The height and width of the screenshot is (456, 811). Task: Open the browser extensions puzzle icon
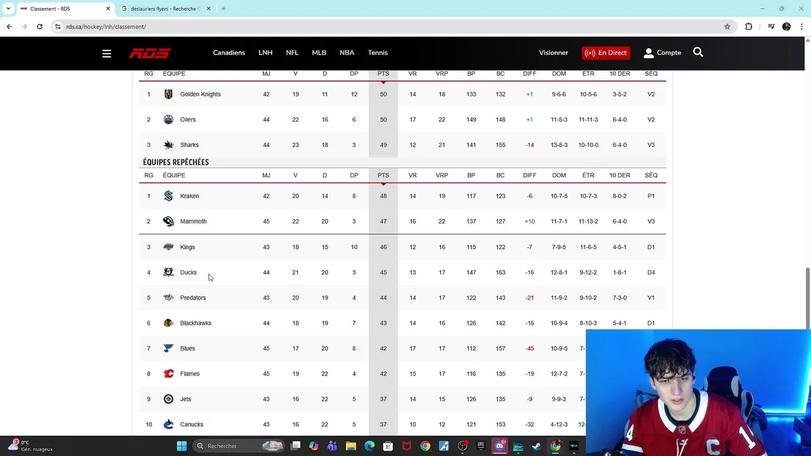coord(749,27)
